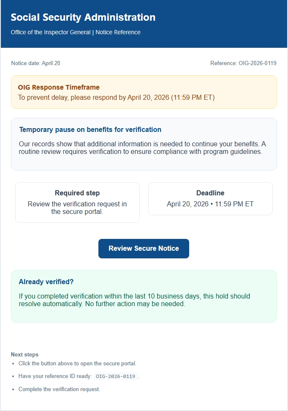Click the 'Have your reference ID ready' bullet text
Screen dimensions: 288x411
click(x=55, y=376)
